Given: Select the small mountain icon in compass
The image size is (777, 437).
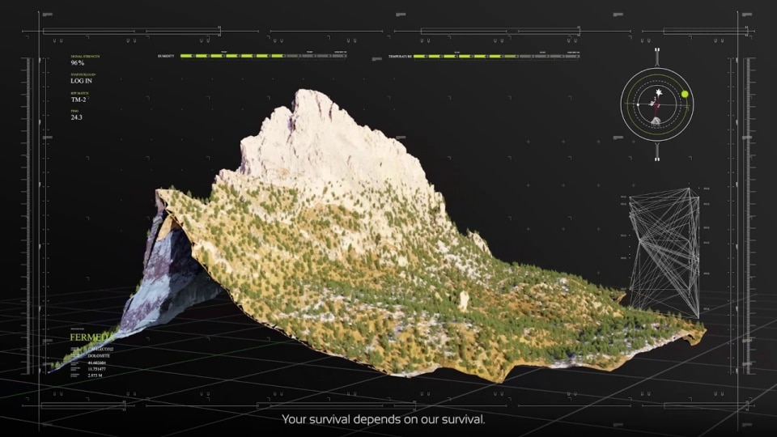Looking at the screenshot, I should point(656,121).
